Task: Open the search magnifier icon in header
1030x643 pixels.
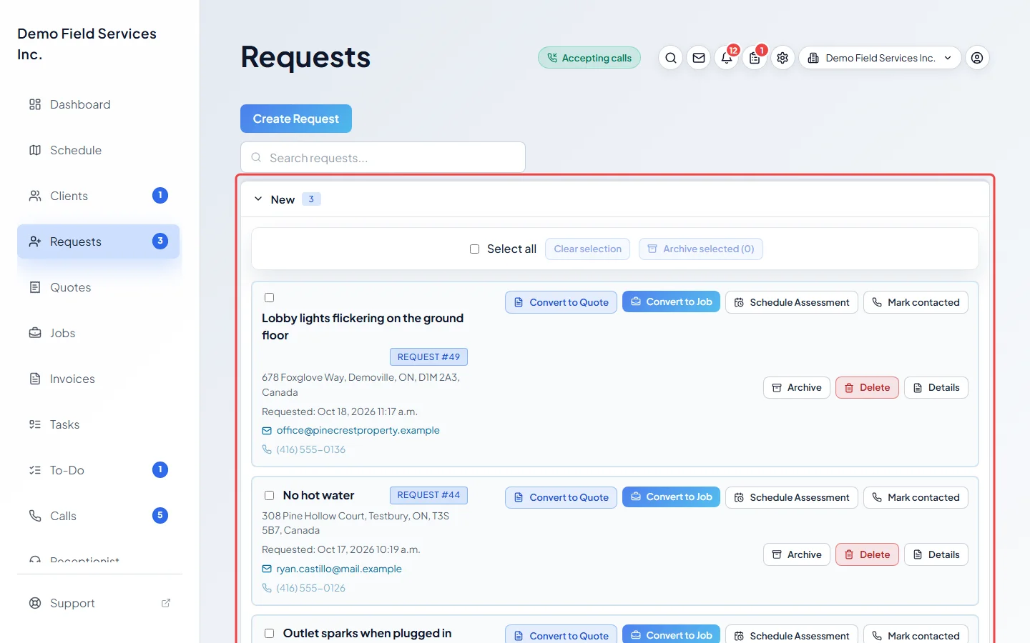Action: click(670, 58)
